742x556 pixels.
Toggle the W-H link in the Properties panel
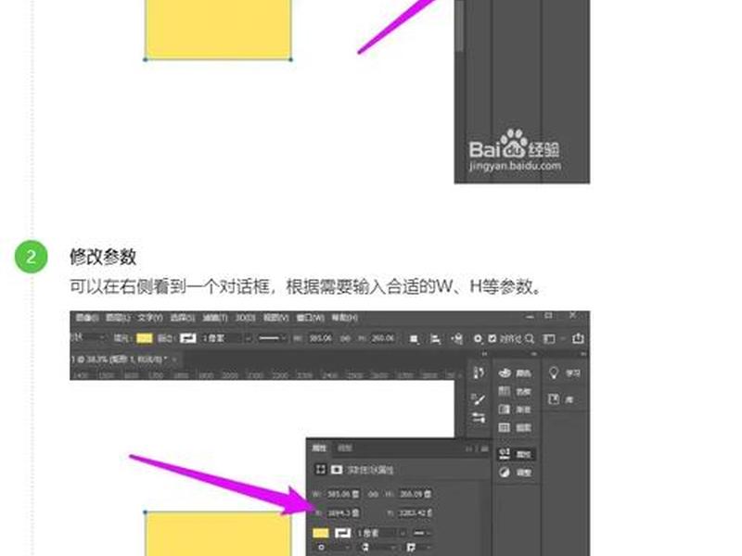click(x=374, y=494)
